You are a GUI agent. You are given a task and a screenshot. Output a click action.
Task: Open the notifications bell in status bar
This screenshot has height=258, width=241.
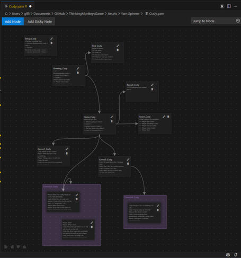point(236,255)
